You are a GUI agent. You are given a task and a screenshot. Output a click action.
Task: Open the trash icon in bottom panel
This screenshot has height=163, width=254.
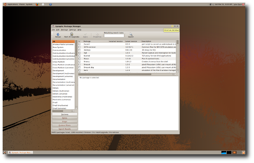click(243, 152)
